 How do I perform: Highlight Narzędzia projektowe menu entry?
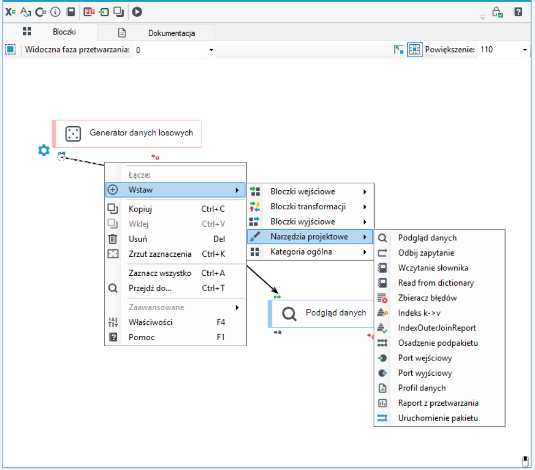click(310, 237)
